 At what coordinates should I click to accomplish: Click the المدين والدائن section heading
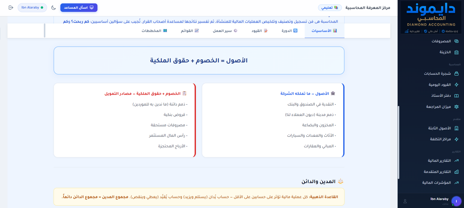pos(318,181)
